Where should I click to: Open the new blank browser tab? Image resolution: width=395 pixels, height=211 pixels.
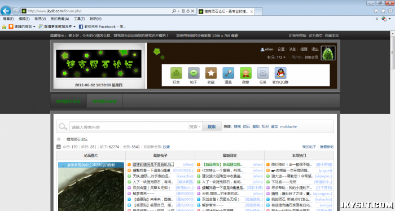pyautogui.click(x=258, y=11)
